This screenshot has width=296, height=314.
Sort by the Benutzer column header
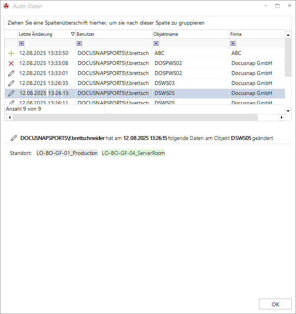point(114,34)
